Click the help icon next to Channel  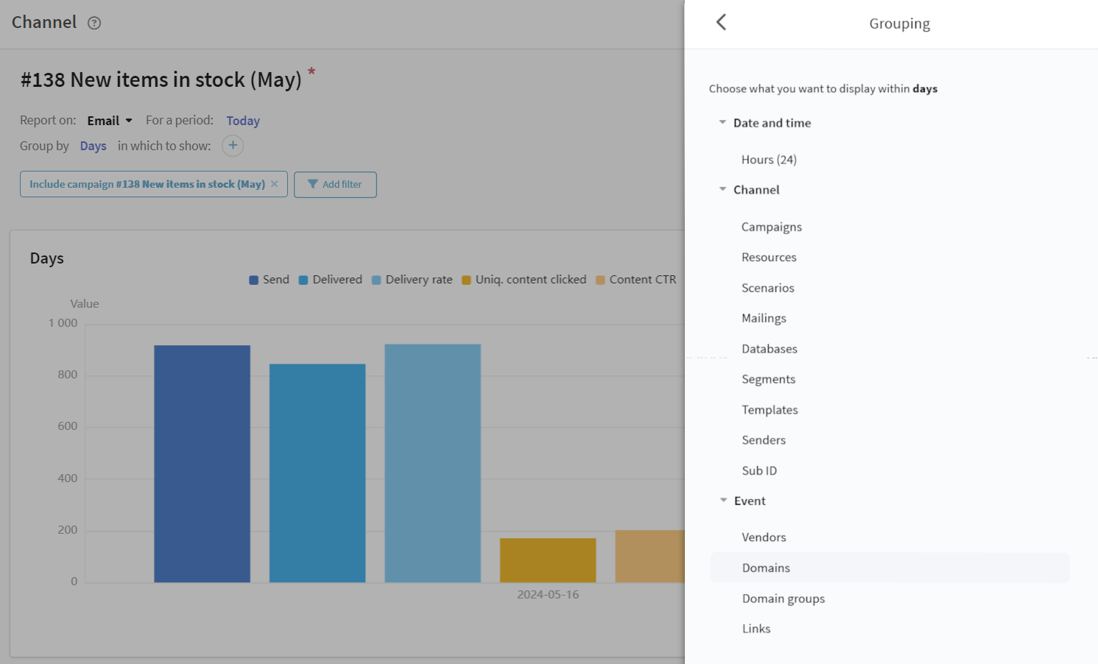(x=94, y=23)
